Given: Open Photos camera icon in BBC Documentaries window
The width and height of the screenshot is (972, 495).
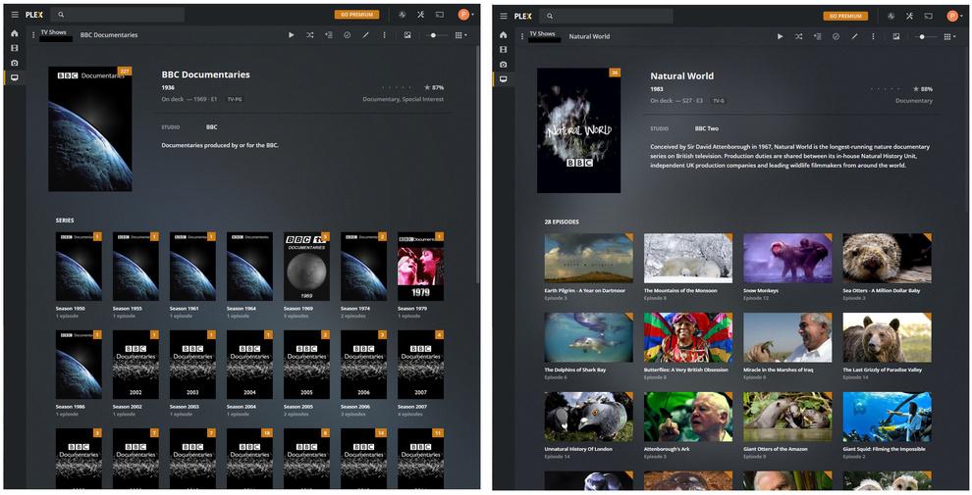Looking at the screenshot, I should coord(15,63).
